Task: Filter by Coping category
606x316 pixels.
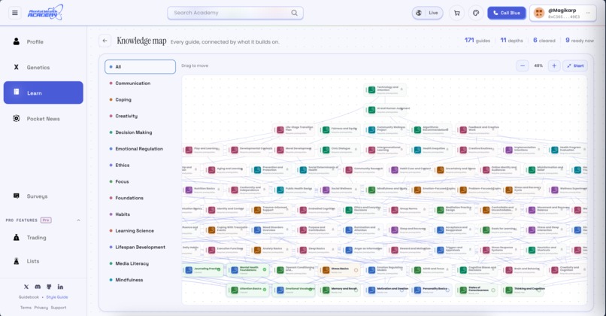Action: [140, 99]
